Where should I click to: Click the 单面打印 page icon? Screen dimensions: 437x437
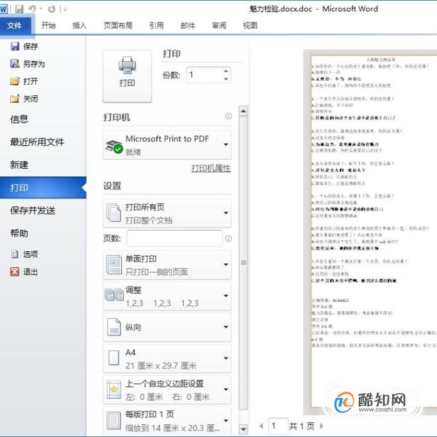[113, 265]
